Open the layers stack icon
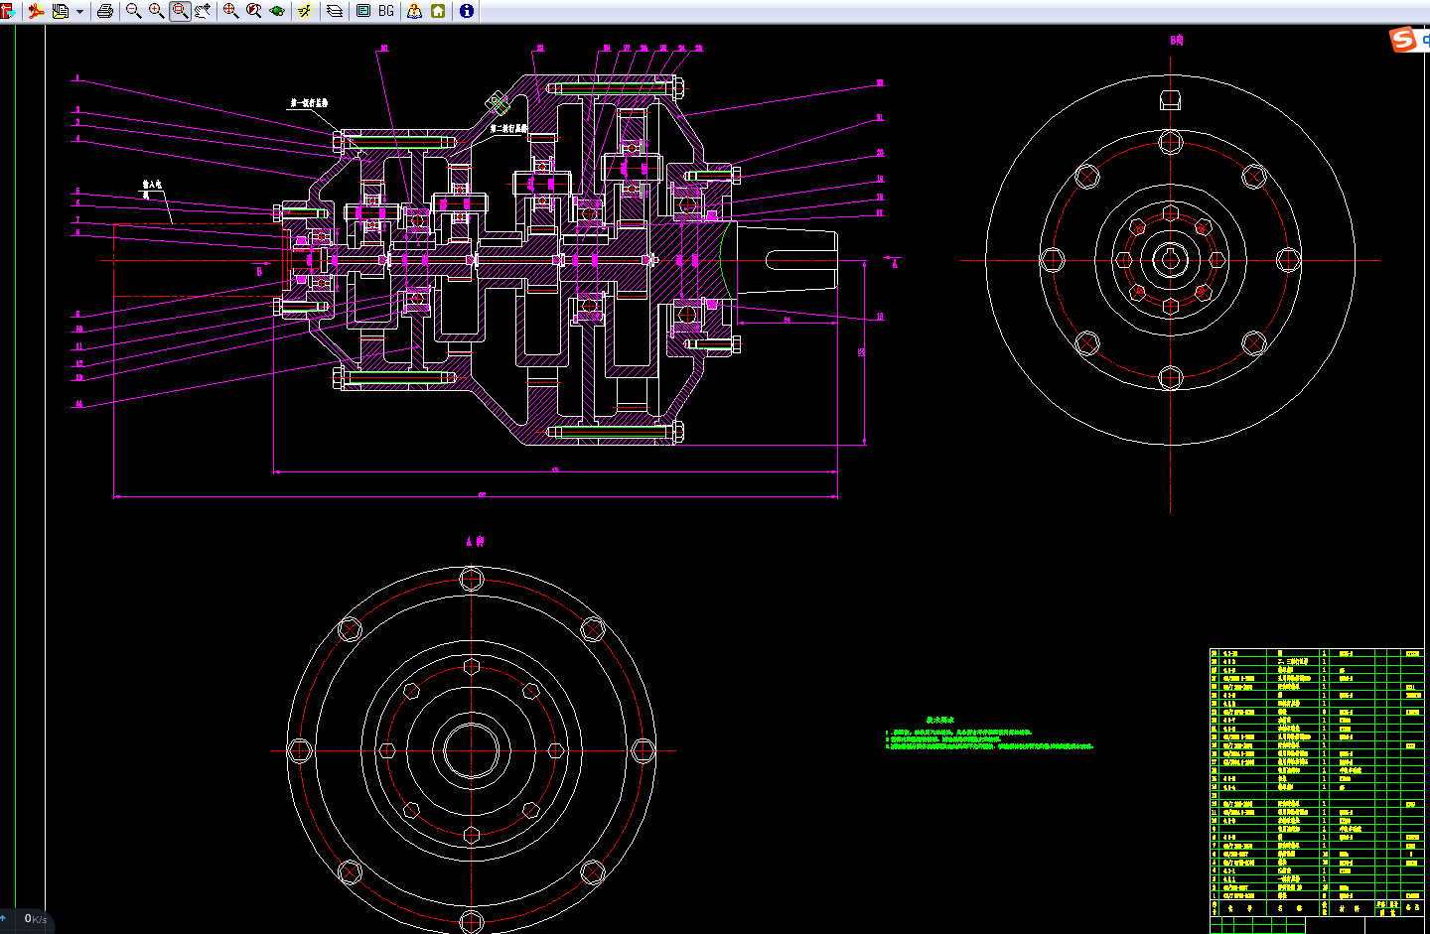 [335, 11]
